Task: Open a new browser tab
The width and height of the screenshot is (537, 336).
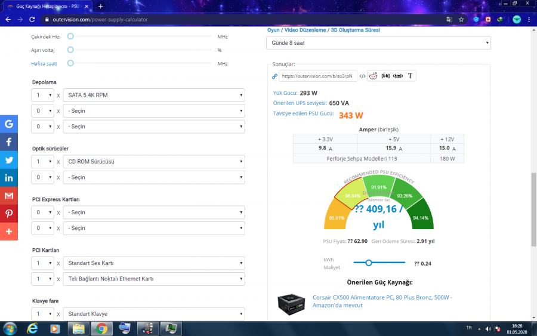Action: click(101, 6)
